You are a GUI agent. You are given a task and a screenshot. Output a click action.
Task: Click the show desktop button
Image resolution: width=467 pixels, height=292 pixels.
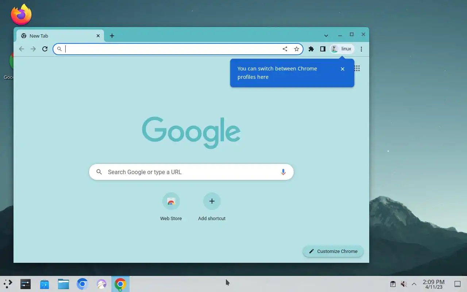458,284
